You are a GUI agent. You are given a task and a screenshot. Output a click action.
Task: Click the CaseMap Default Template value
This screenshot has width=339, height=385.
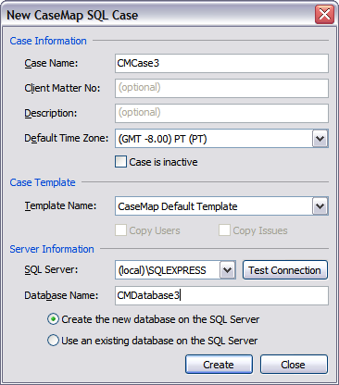[x=178, y=206]
